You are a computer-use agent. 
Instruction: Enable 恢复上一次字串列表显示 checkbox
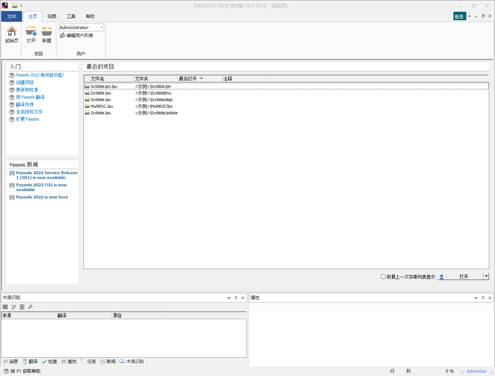[x=383, y=277]
